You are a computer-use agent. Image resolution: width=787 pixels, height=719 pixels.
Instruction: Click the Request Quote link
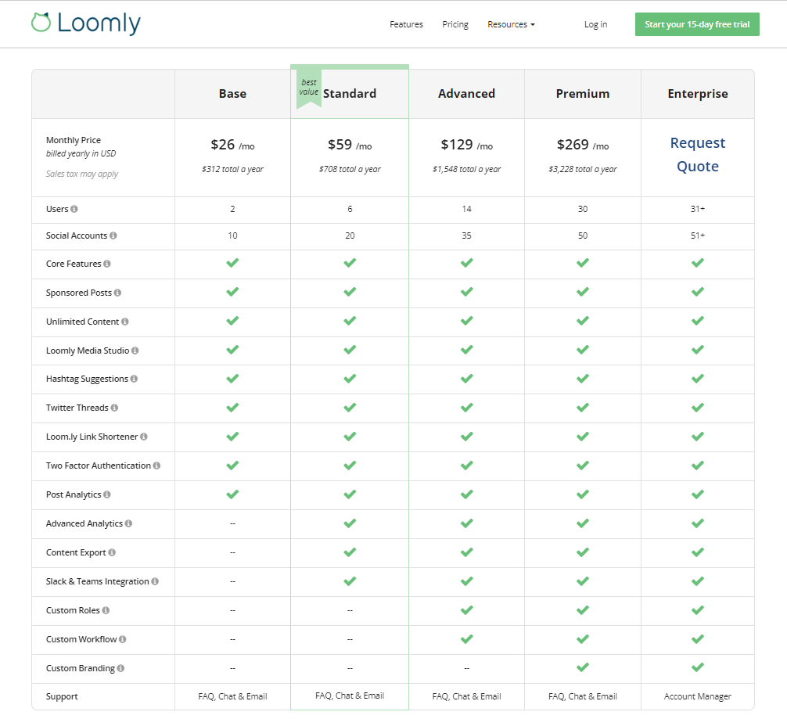click(698, 155)
